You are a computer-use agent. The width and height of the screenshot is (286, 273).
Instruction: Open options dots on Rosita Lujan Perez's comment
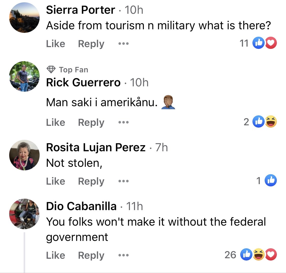point(124,181)
